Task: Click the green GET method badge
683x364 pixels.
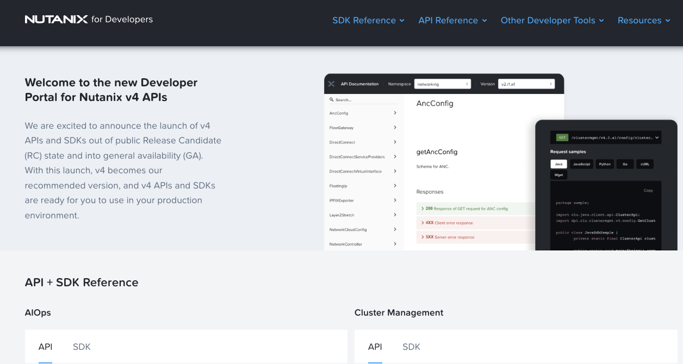Action: pos(563,137)
